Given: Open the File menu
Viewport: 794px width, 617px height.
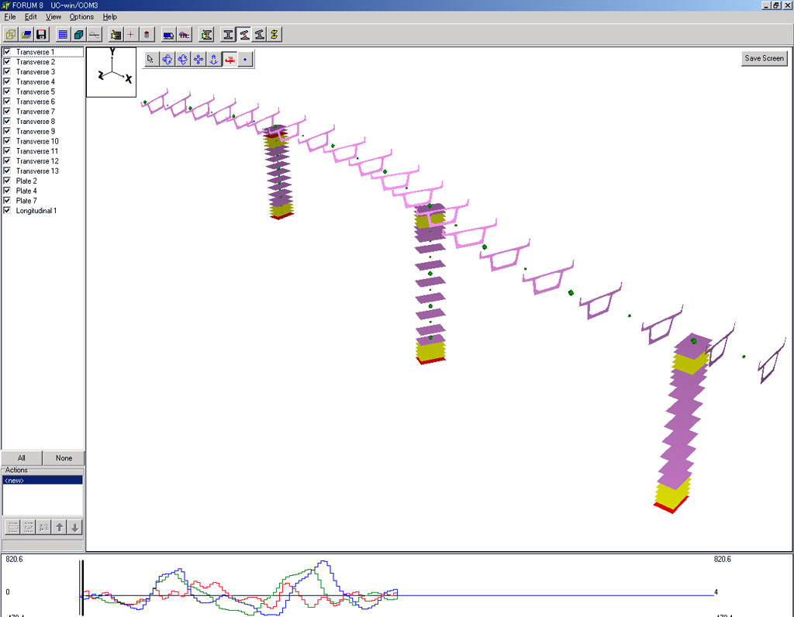Looking at the screenshot, I should pyautogui.click(x=9, y=16).
